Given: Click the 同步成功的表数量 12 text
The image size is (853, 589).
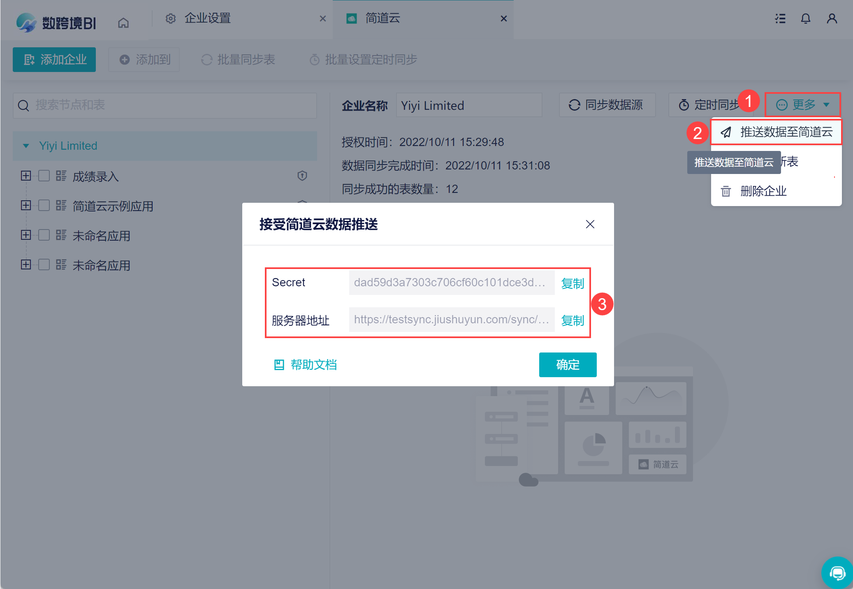Looking at the screenshot, I should pyautogui.click(x=400, y=189).
